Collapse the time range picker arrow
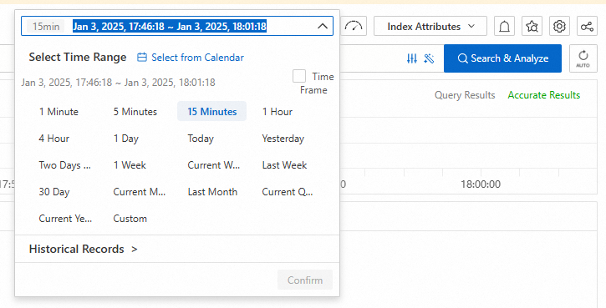Image resolution: width=606 pixels, height=308 pixels. coord(323,26)
